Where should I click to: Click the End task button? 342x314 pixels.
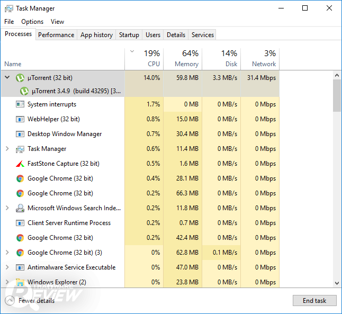coord(314,301)
